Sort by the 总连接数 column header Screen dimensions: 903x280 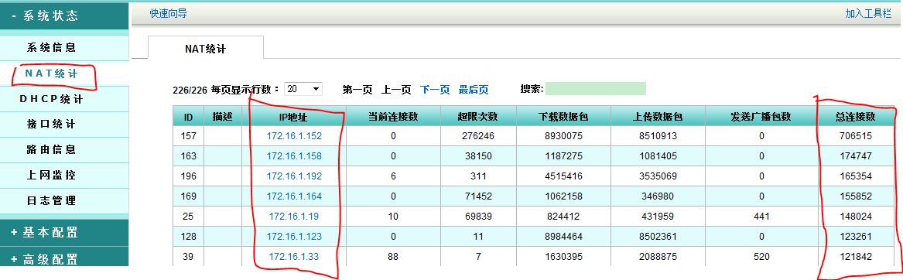[x=856, y=116]
